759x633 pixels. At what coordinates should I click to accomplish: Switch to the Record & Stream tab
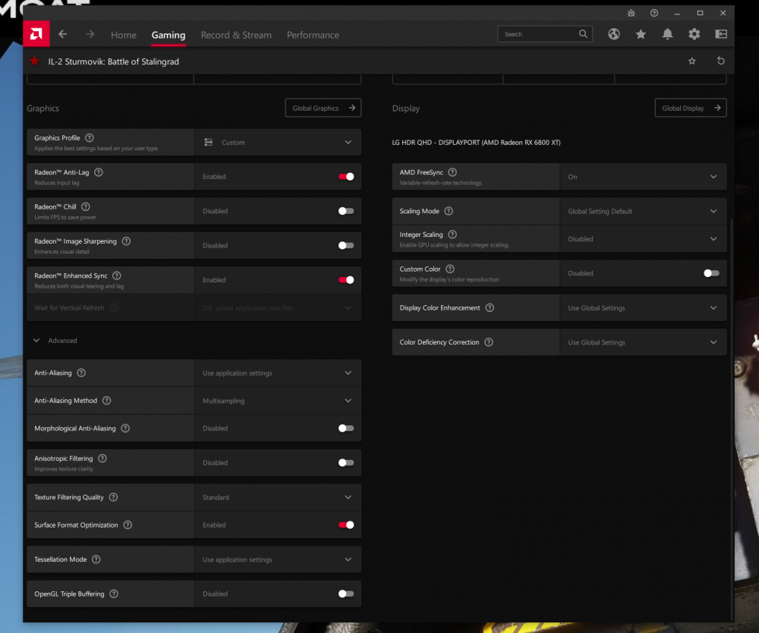(x=236, y=35)
